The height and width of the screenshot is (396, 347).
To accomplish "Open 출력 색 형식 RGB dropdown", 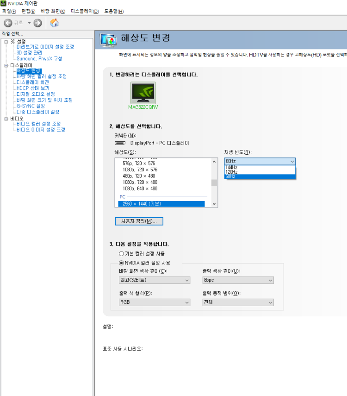I will (x=155, y=302).
